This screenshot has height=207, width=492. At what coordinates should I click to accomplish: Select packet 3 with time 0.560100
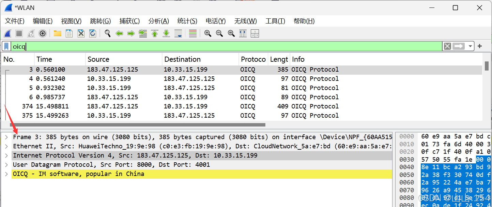click(242, 70)
